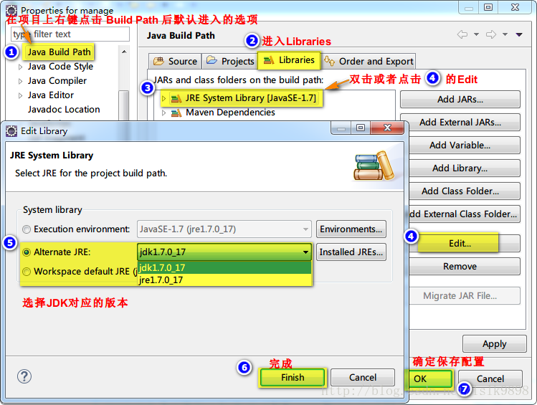
Task: Click the forward navigation arrow icon
Action: (x=491, y=34)
